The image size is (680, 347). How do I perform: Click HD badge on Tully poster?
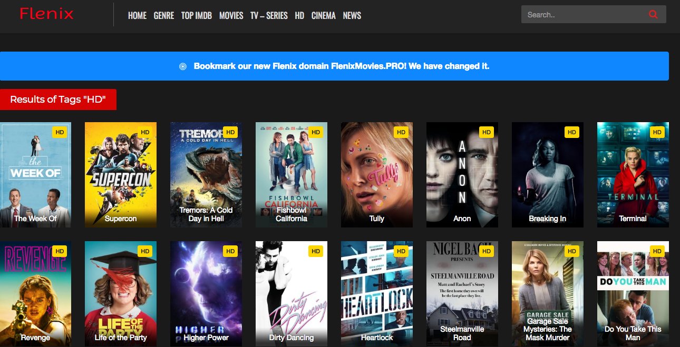point(401,132)
